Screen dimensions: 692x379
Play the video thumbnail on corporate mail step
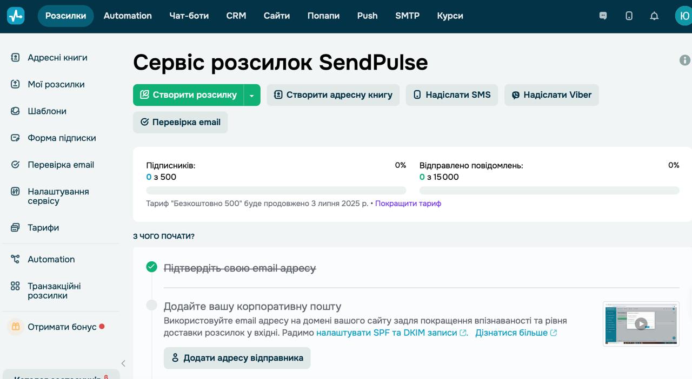point(641,324)
